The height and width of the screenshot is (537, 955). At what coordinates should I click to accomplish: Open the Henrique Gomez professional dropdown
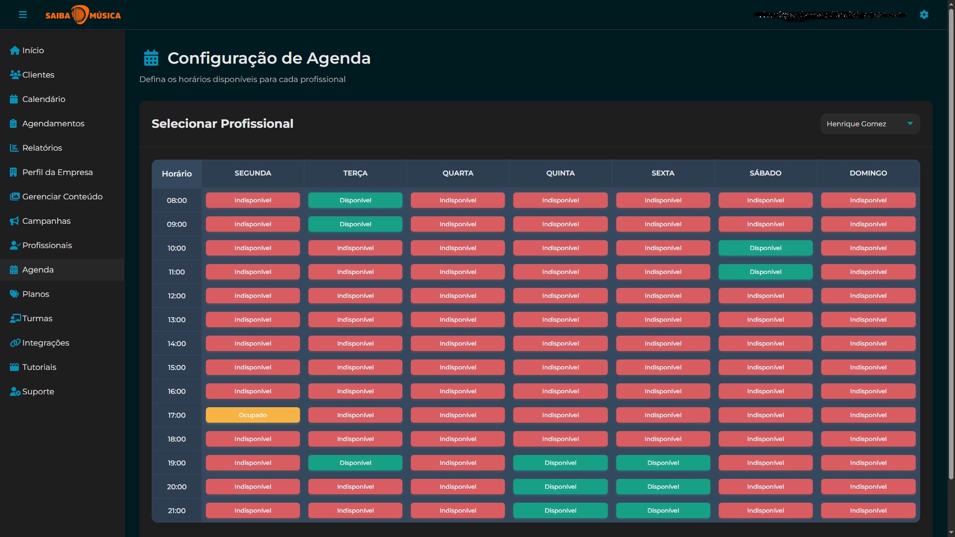pyautogui.click(x=870, y=124)
